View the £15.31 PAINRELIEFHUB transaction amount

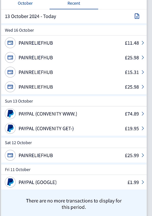(x=132, y=72)
